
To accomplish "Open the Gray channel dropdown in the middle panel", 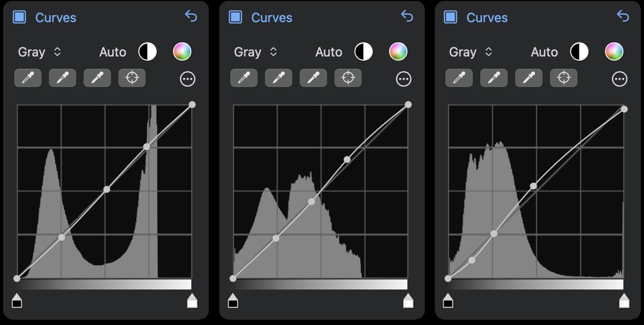I will 256,51.
